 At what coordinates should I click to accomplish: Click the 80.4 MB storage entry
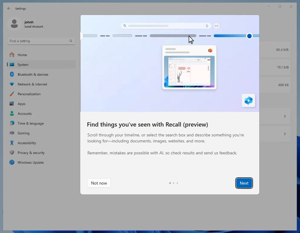[x=282, y=50]
